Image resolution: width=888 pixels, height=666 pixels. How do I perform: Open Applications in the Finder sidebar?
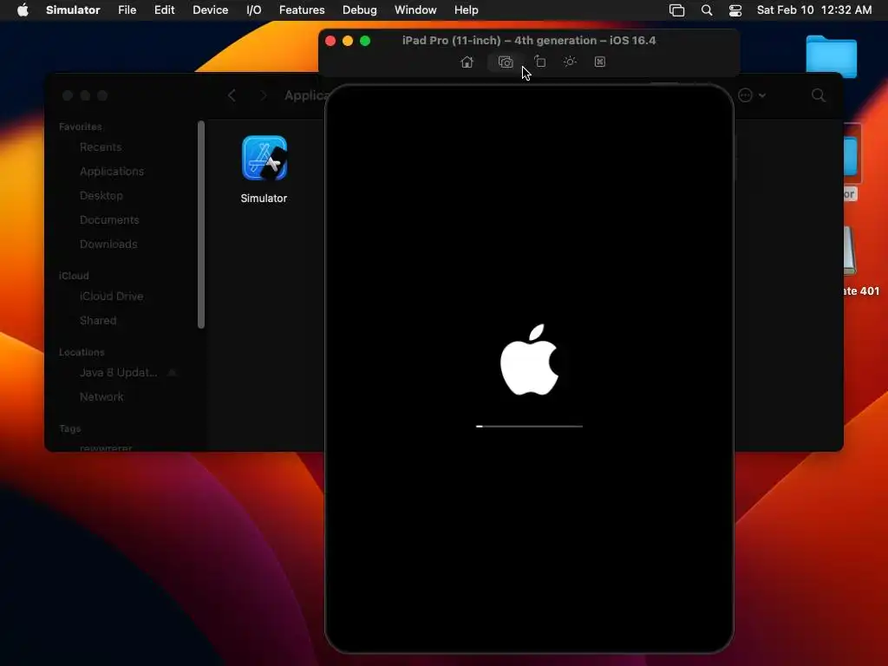pos(112,172)
